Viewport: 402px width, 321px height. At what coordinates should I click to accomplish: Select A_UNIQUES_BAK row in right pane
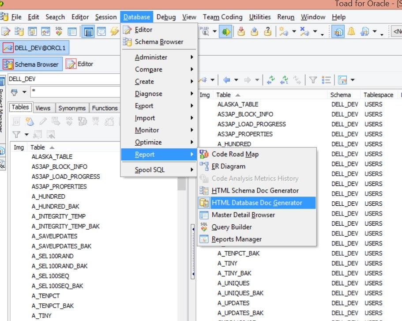coord(240,293)
